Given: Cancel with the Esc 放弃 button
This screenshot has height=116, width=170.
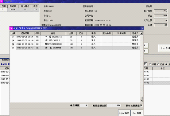Looking at the screenshot, I should pos(137,113).
